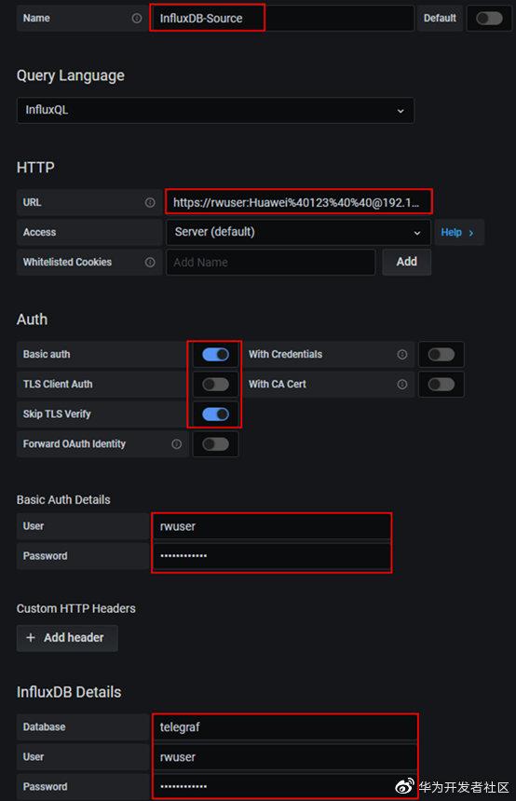
Task: Click the With CA Cert info icon
Action: click(x=402, y=384)
